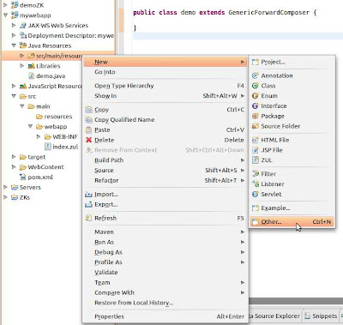Expand the WebContent folder
The image size is (343, 325).
[x=14, y=167]
